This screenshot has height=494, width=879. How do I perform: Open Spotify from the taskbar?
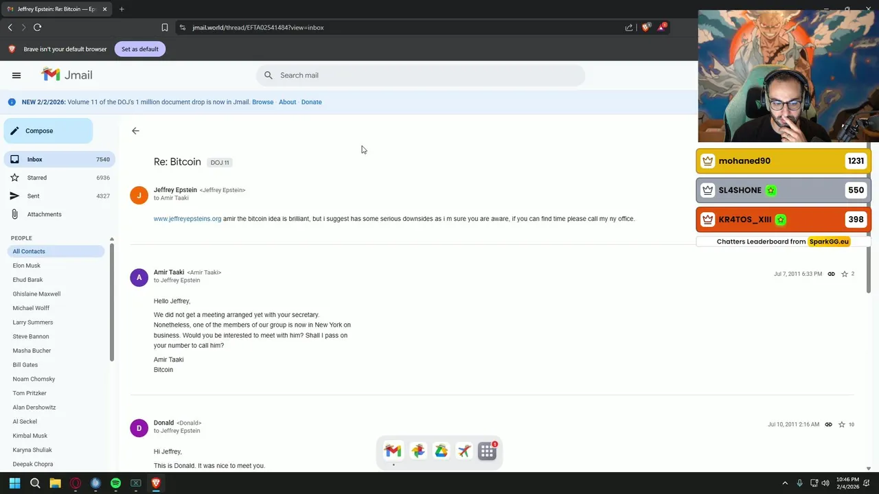tap(115, 483)
